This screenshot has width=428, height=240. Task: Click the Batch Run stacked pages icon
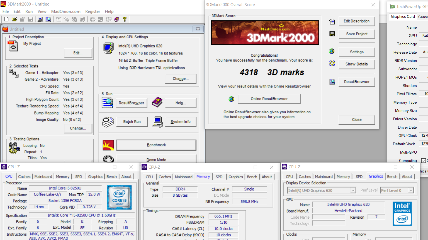(108, 122)
